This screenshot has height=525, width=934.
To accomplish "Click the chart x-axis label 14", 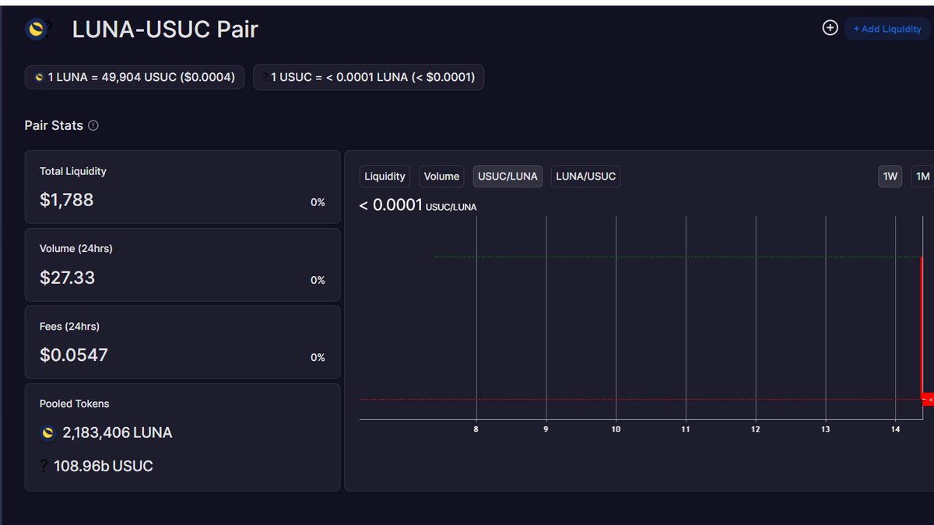I will pos(896,429).
